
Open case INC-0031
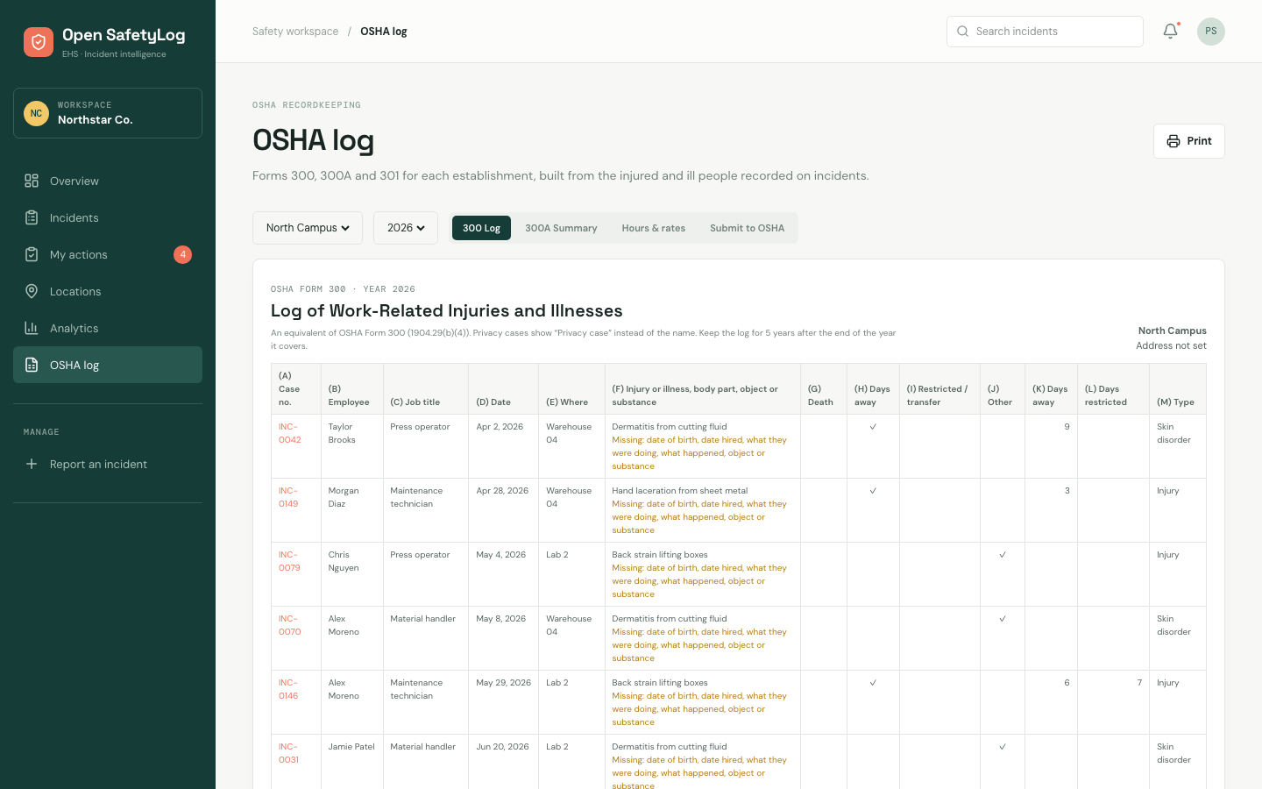point(288,753)
